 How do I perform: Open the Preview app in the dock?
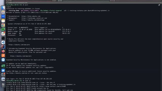[3, 79]
